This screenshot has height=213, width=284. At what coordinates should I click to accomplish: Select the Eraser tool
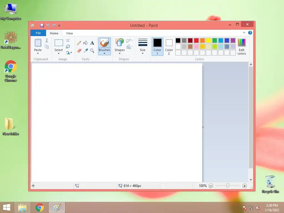point(79,50)
